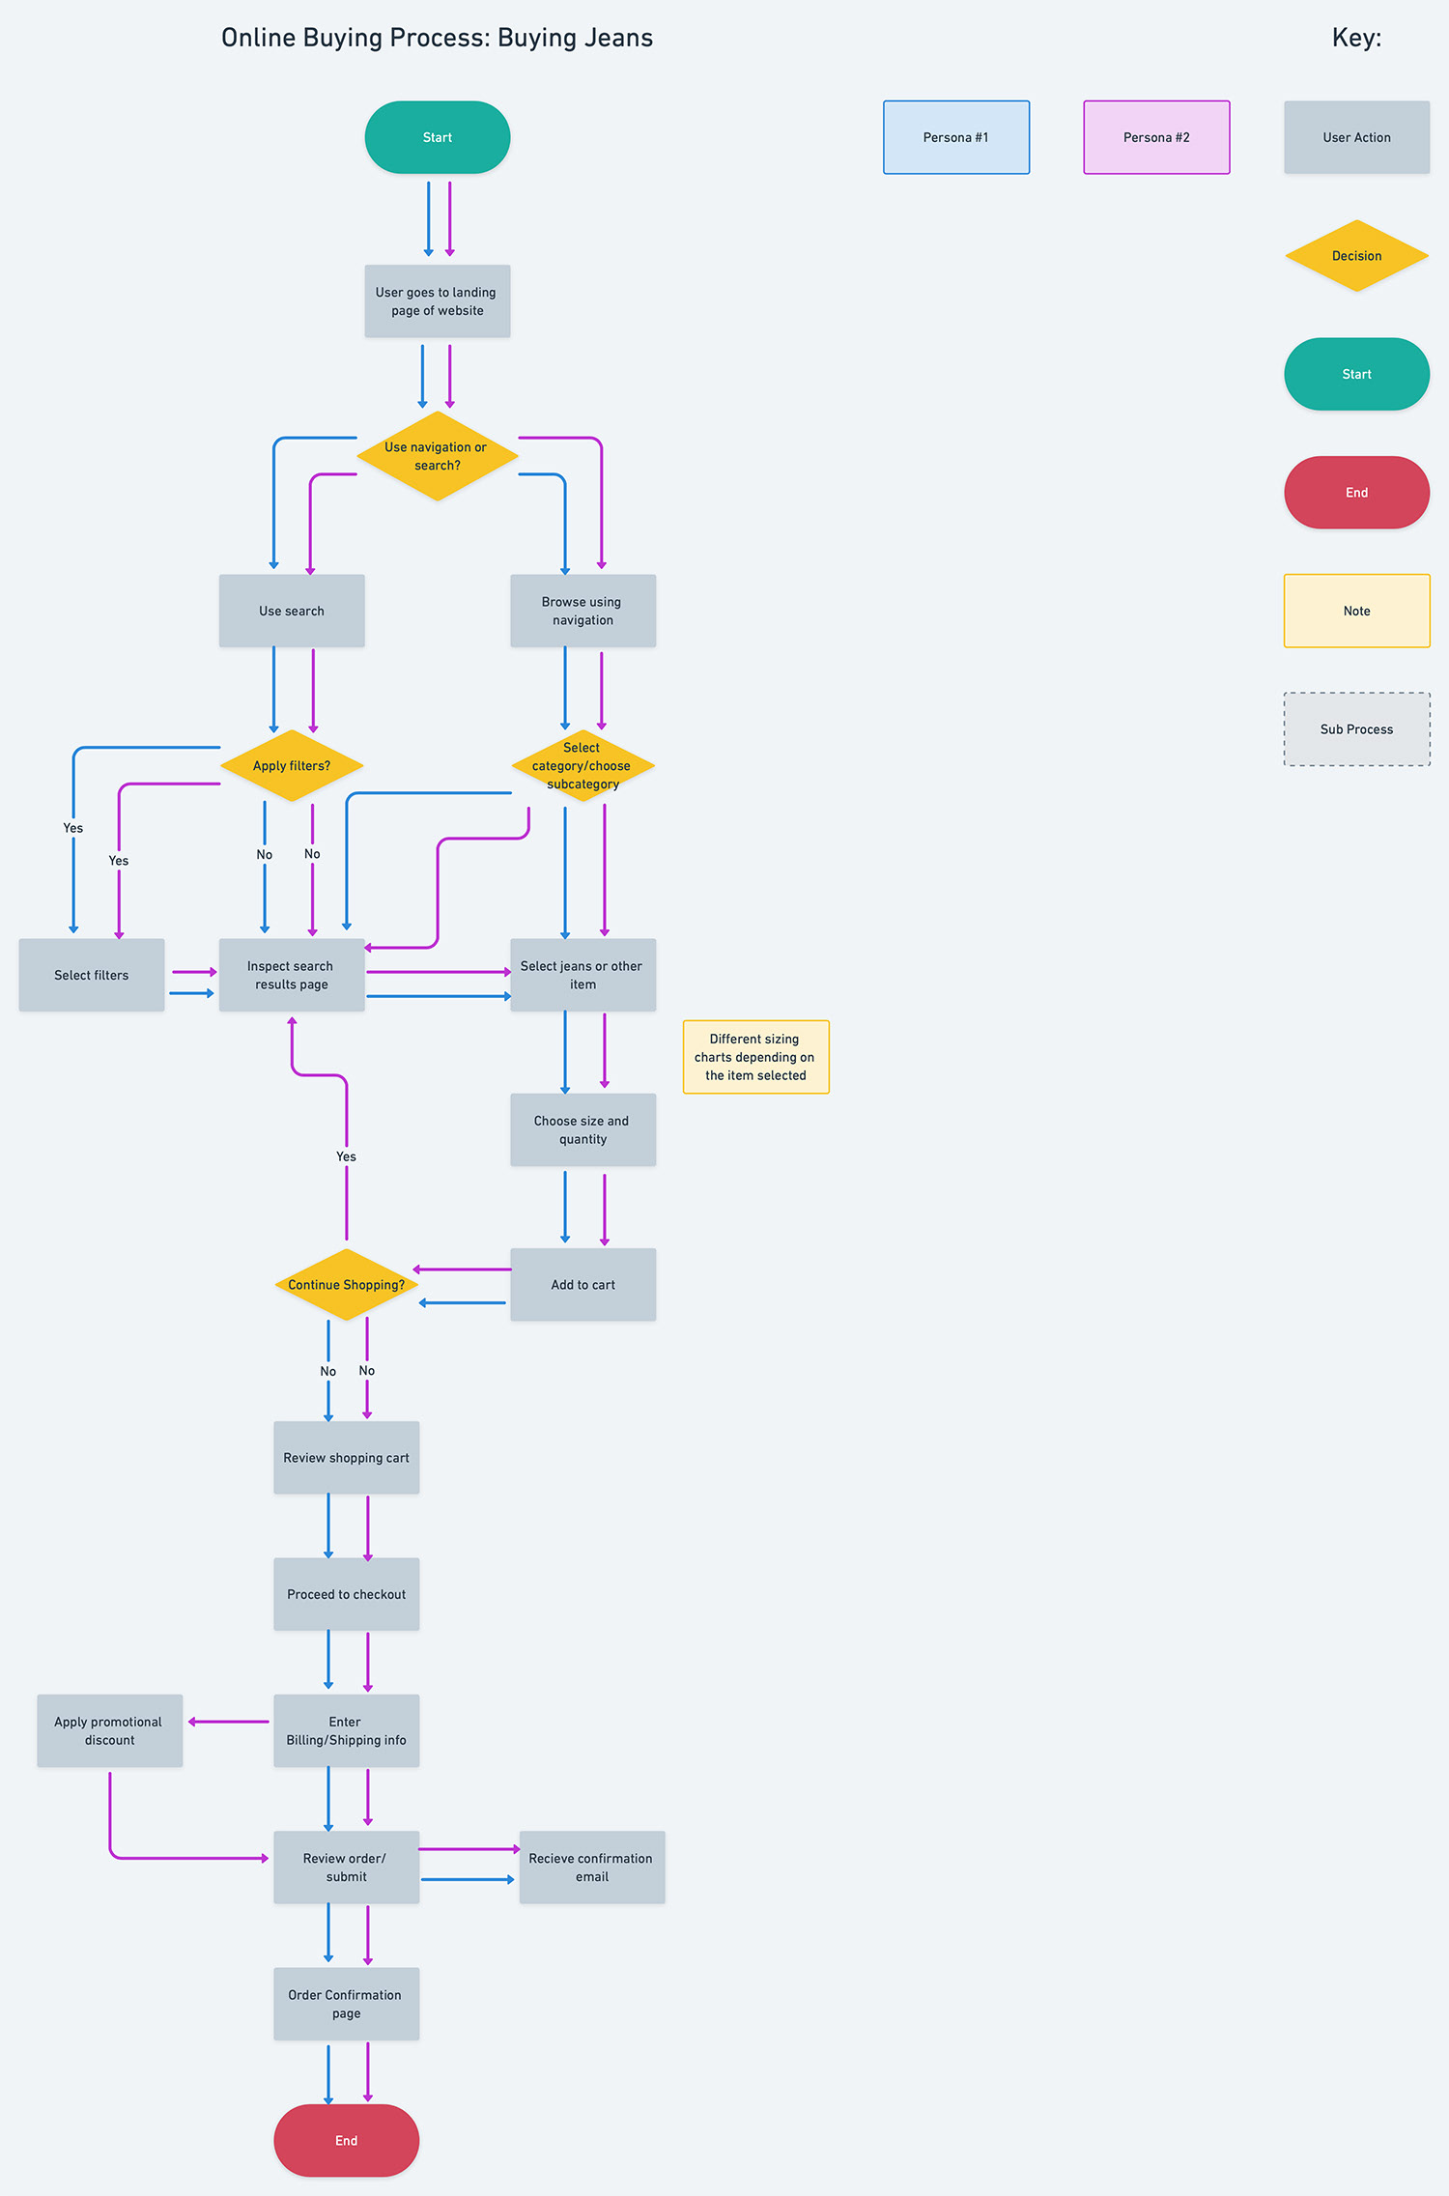Select the 'Inspect search results page' box
1449x2196 pixels.
tap(292, 975)
